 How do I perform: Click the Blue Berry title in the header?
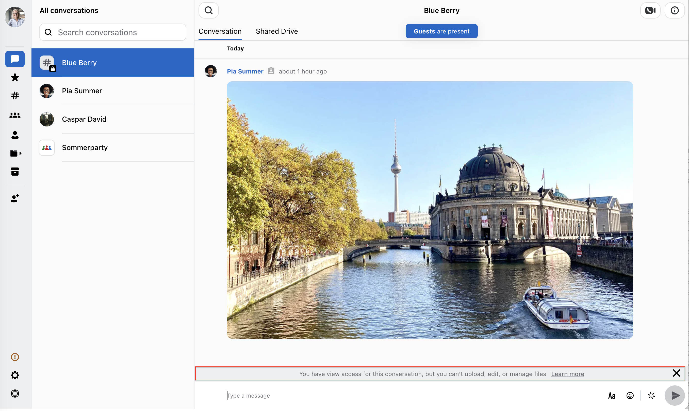(441, 11)
